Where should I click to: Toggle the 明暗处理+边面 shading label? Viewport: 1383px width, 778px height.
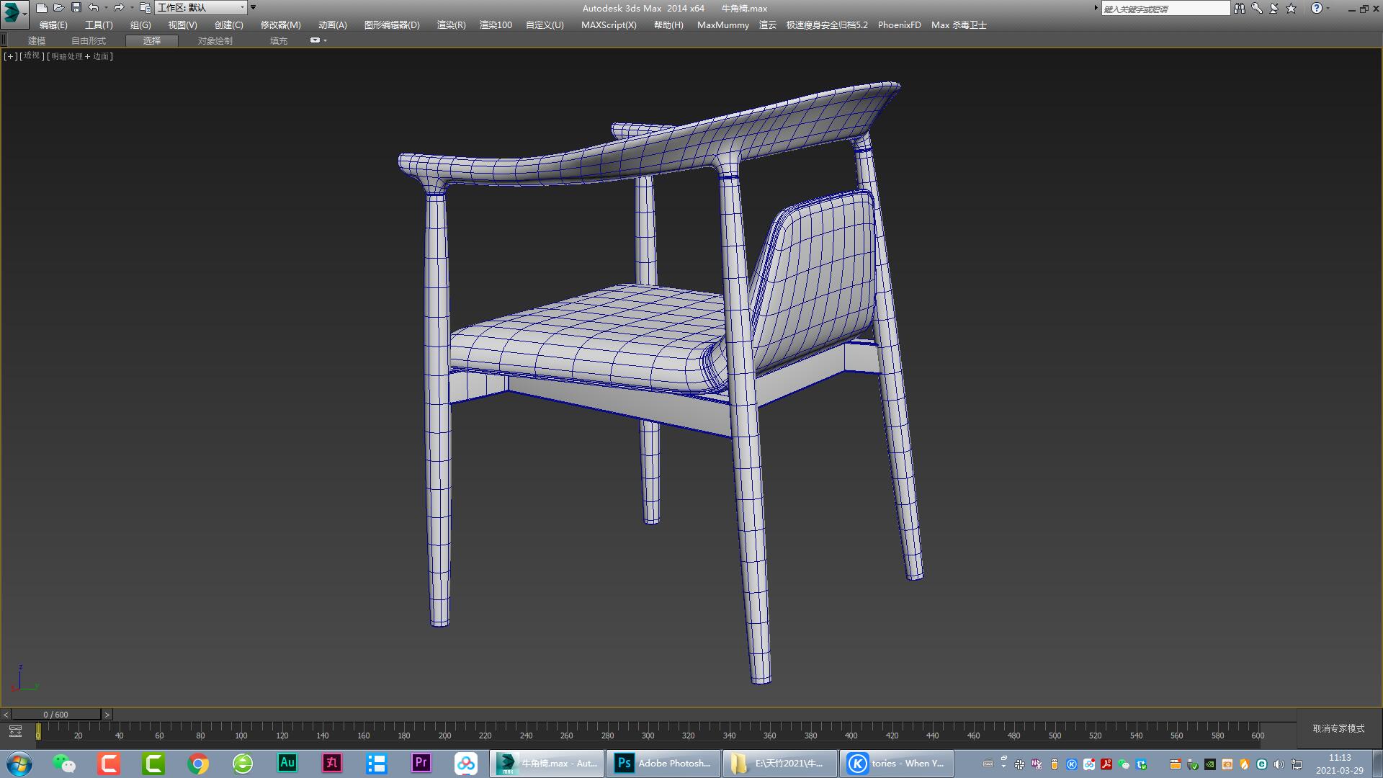(79, 55)
